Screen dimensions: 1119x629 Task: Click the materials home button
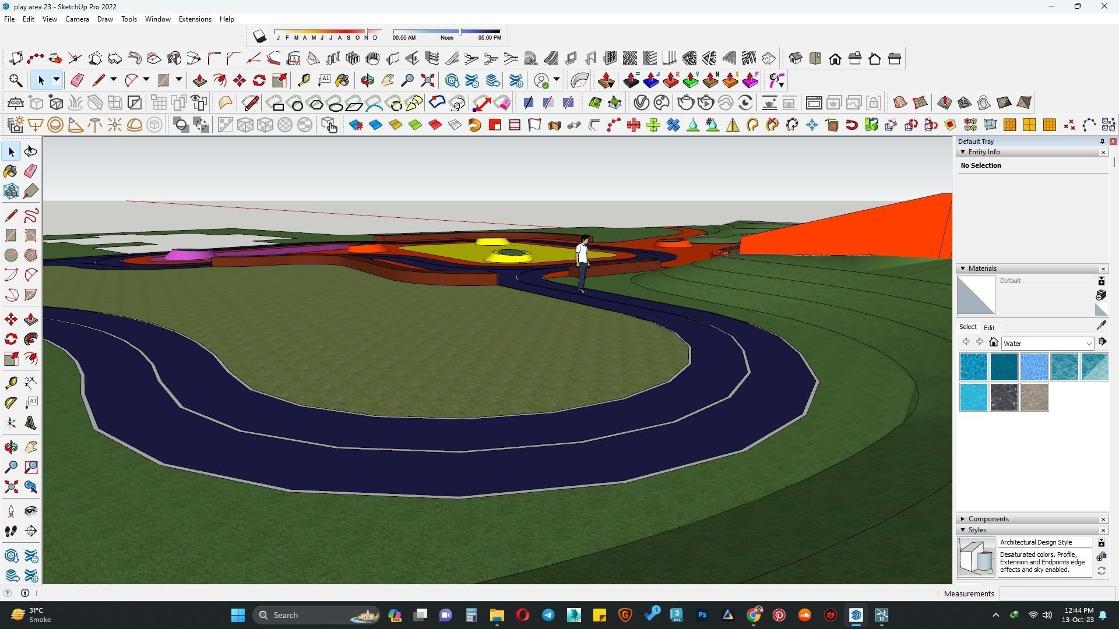(x=994, y=342)
